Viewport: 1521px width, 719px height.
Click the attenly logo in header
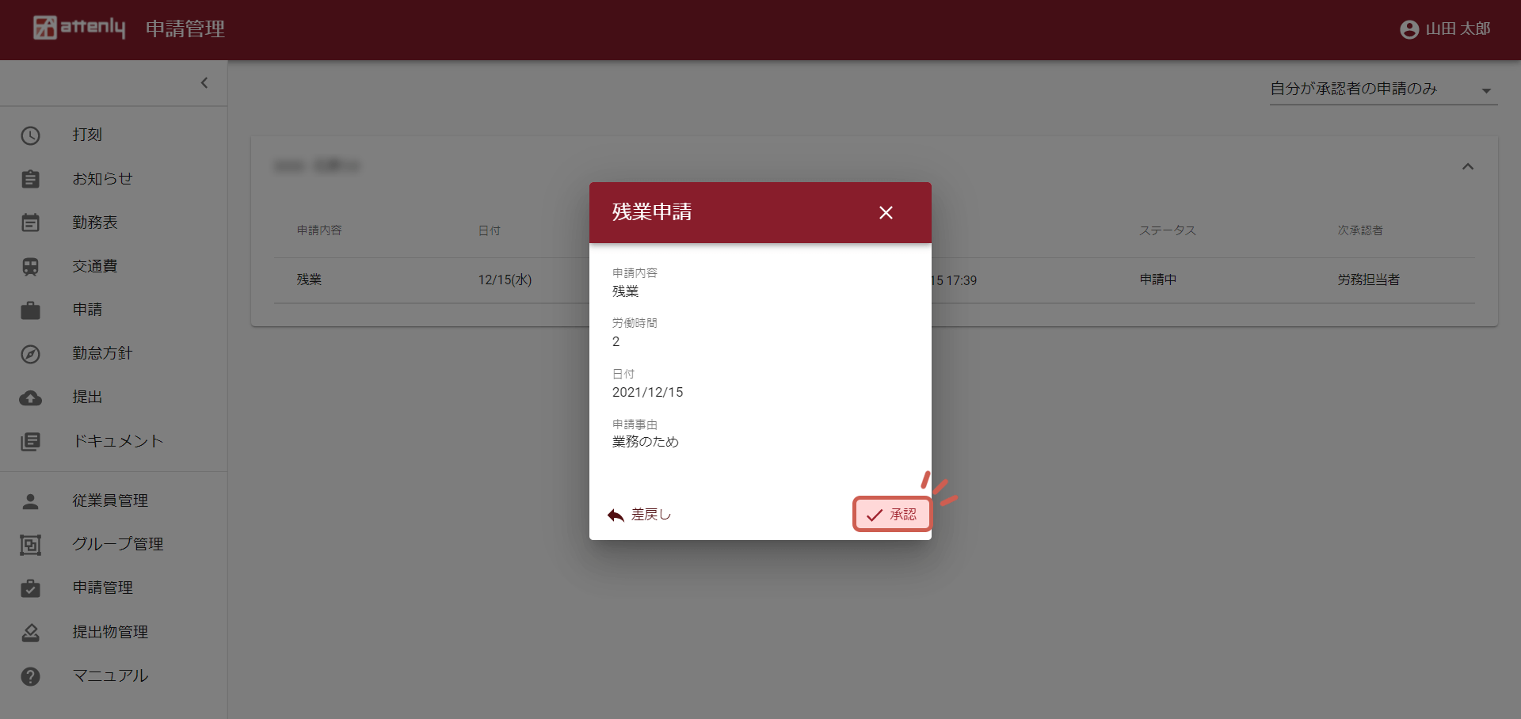79,28
